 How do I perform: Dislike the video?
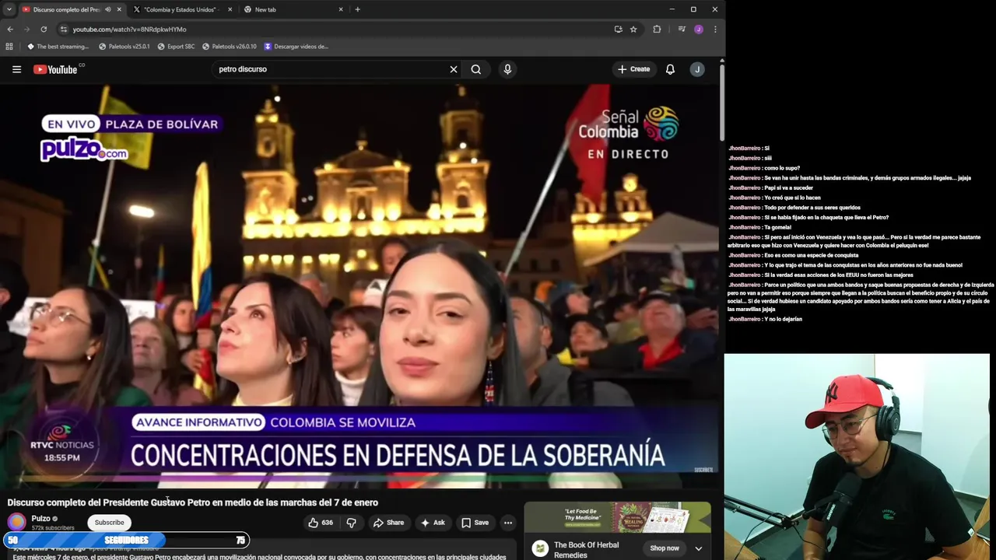(351, 523)
